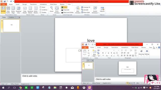Click zoom out minus in front status bar
161x90 pixels.
click(141, 83)
